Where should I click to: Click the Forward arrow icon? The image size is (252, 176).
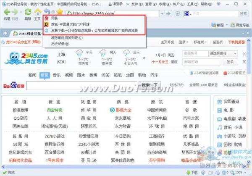15,12
